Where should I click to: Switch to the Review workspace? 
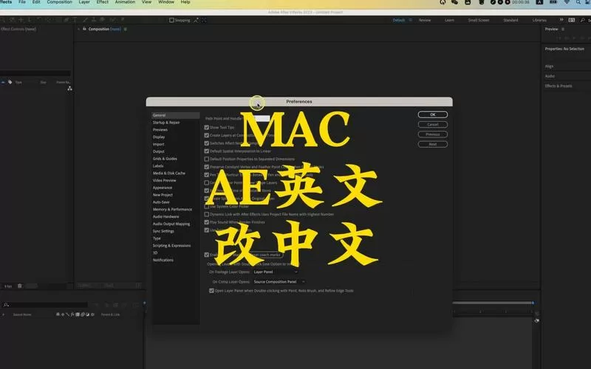(x=425, y=20)
